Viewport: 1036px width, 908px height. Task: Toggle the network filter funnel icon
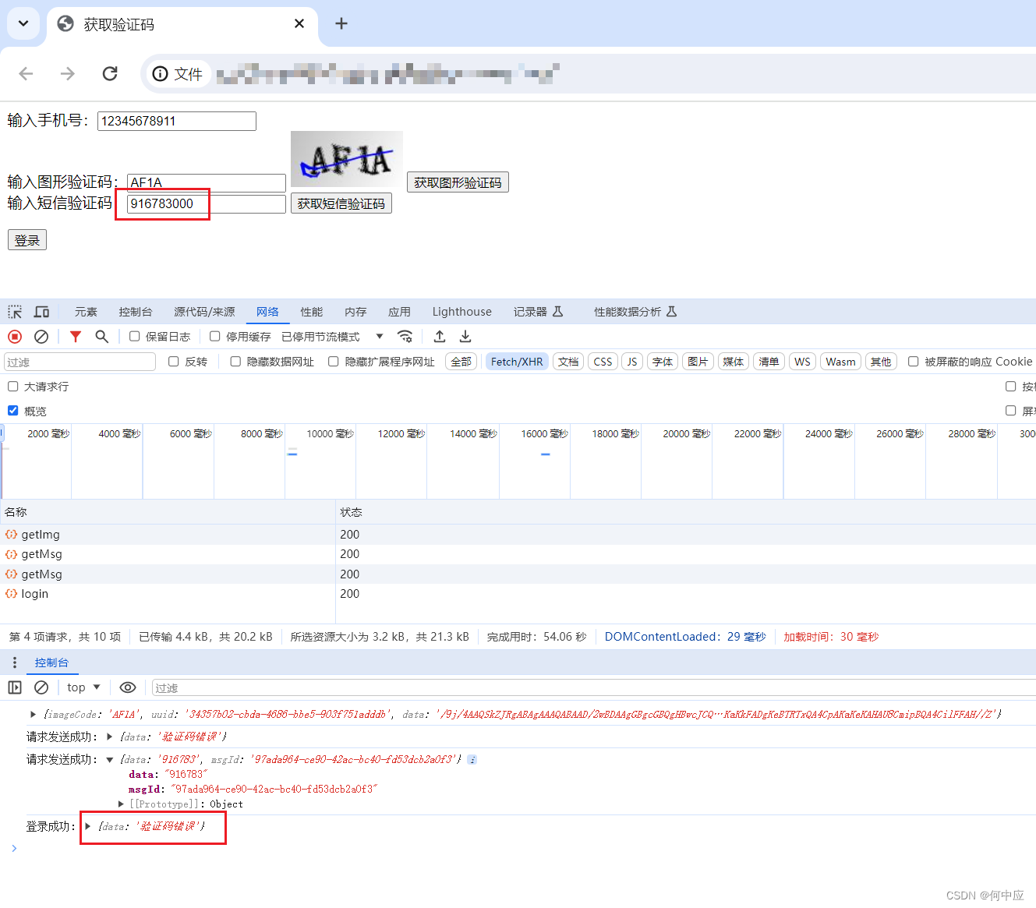[76, 337]
